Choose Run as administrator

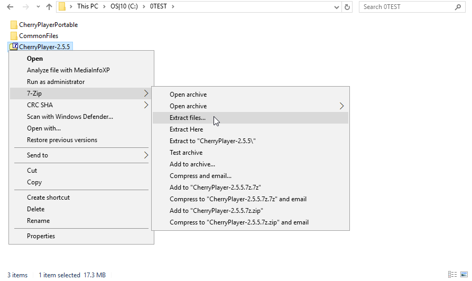81,82
